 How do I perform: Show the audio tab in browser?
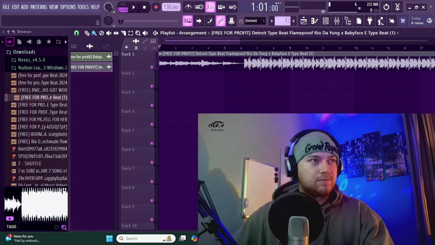click(x=10, y=42)
